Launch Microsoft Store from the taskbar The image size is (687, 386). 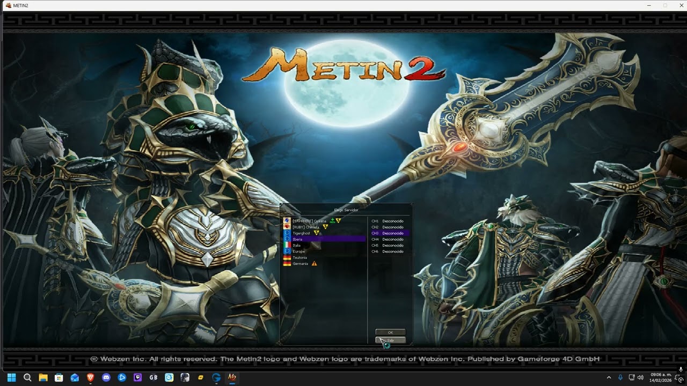pyautogui.click(x=59, y=377)
